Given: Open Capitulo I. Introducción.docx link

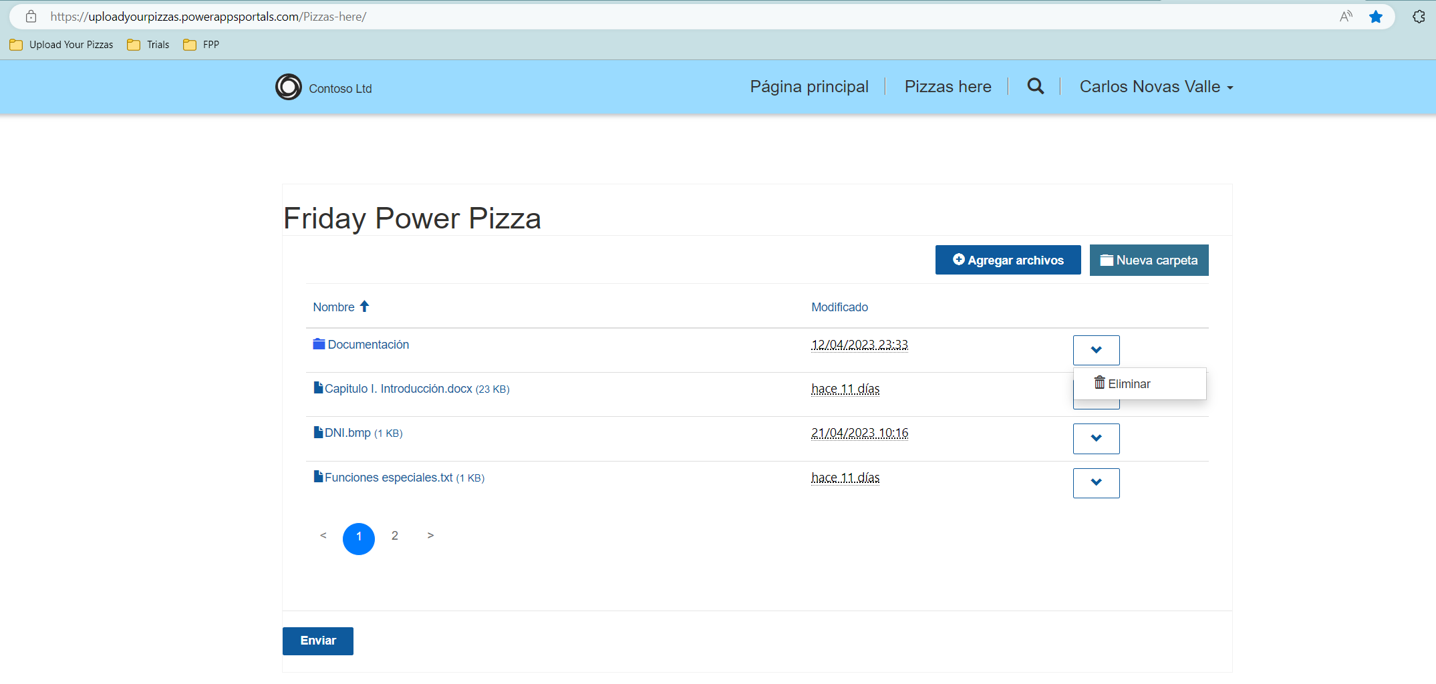Looking at the screenshot, I should [398, 389].
